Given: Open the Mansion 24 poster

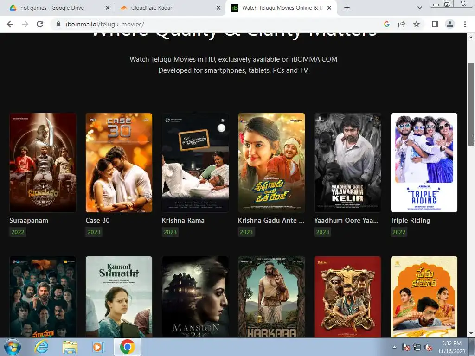Looking at the screenshot, I should [x=195, y=297].
